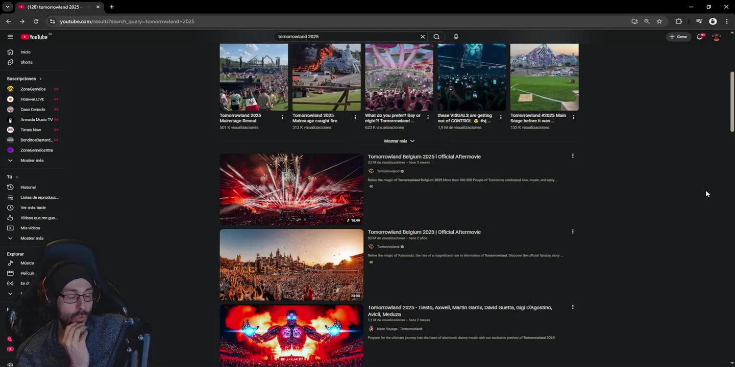Open Mainstage Reveal short options menu
The image size is (735, 367).
click(282, 117)
